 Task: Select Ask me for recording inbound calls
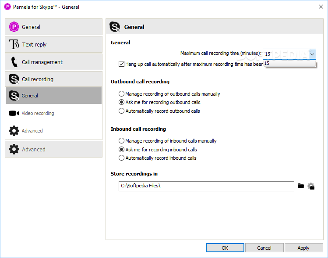coord(121,150)
